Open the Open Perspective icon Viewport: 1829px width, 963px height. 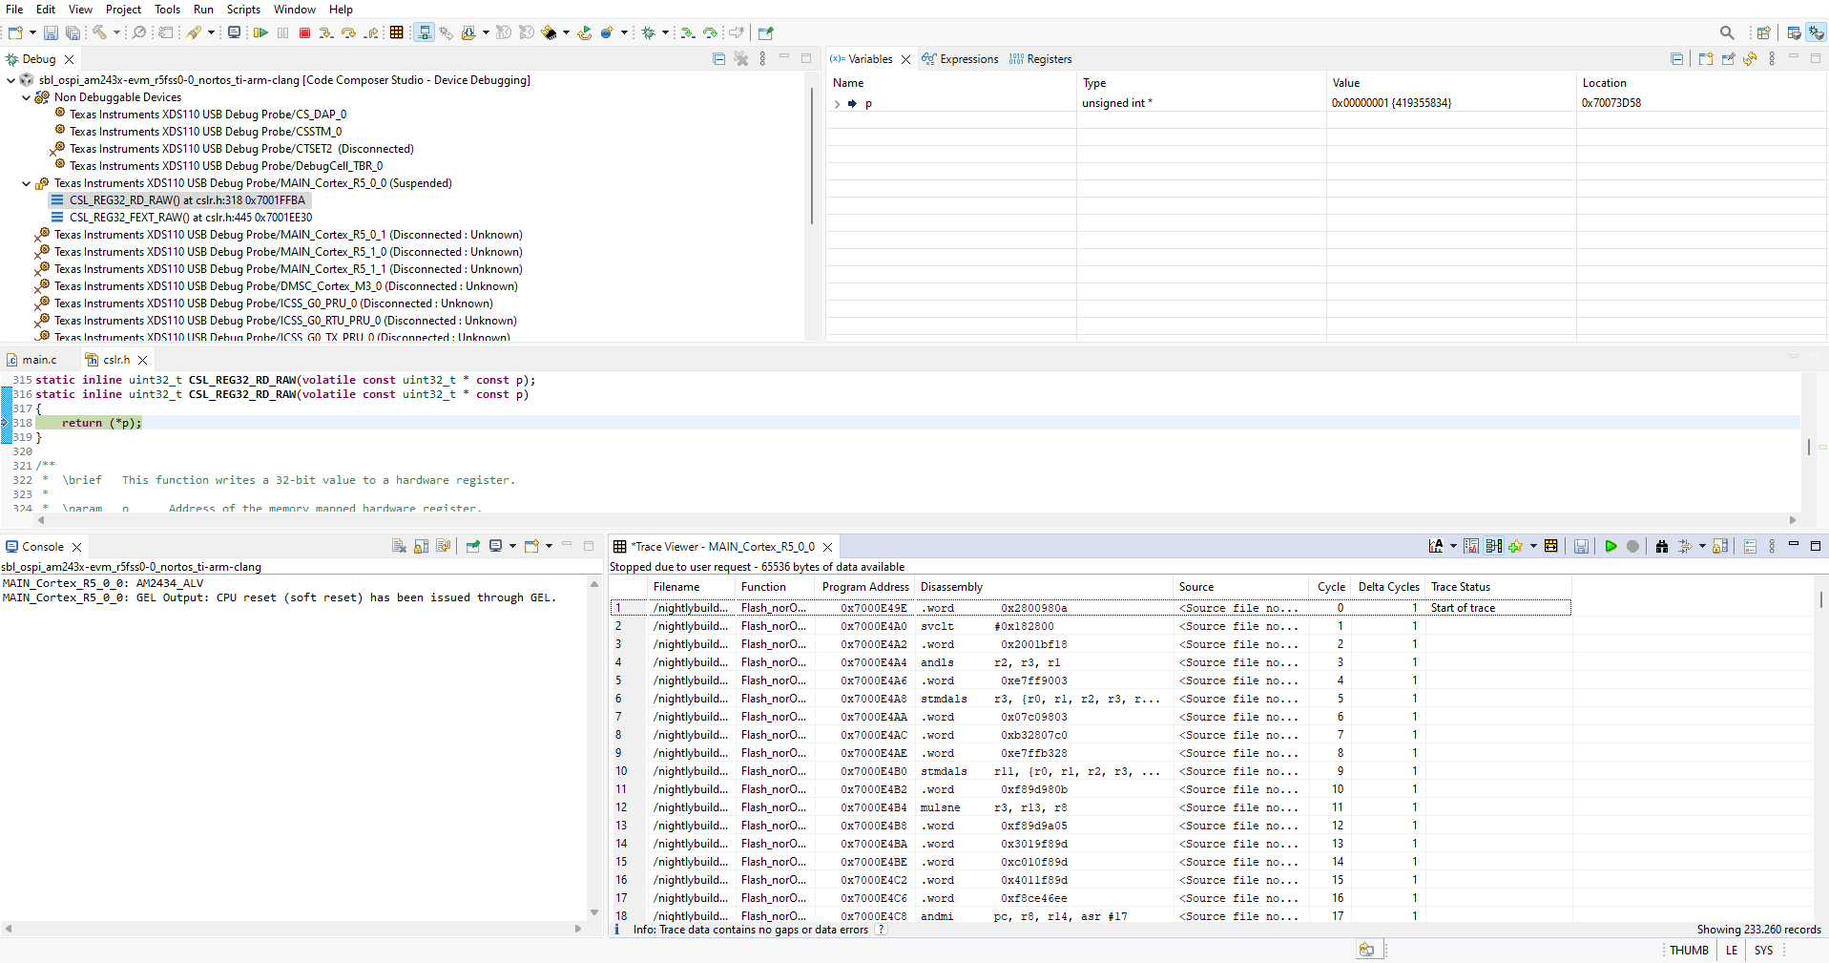pyautogui.click(x=1764, y=32)
